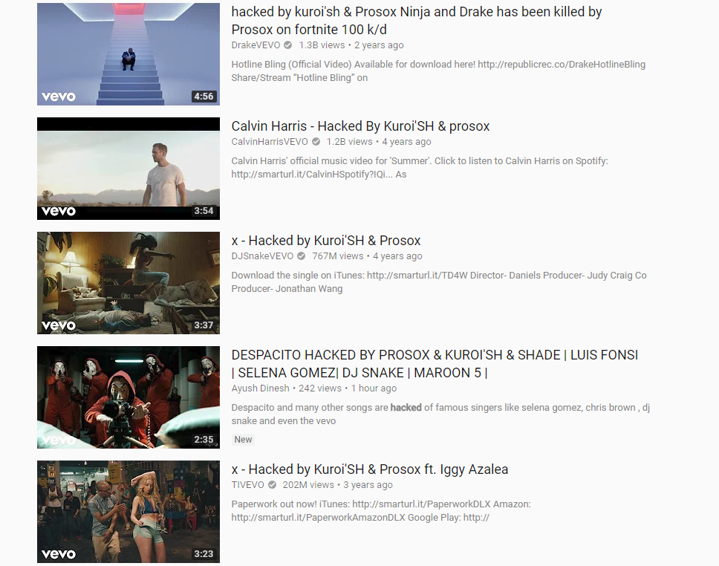Open the Ayush Dinesh channel link

[x=261, y=388]
